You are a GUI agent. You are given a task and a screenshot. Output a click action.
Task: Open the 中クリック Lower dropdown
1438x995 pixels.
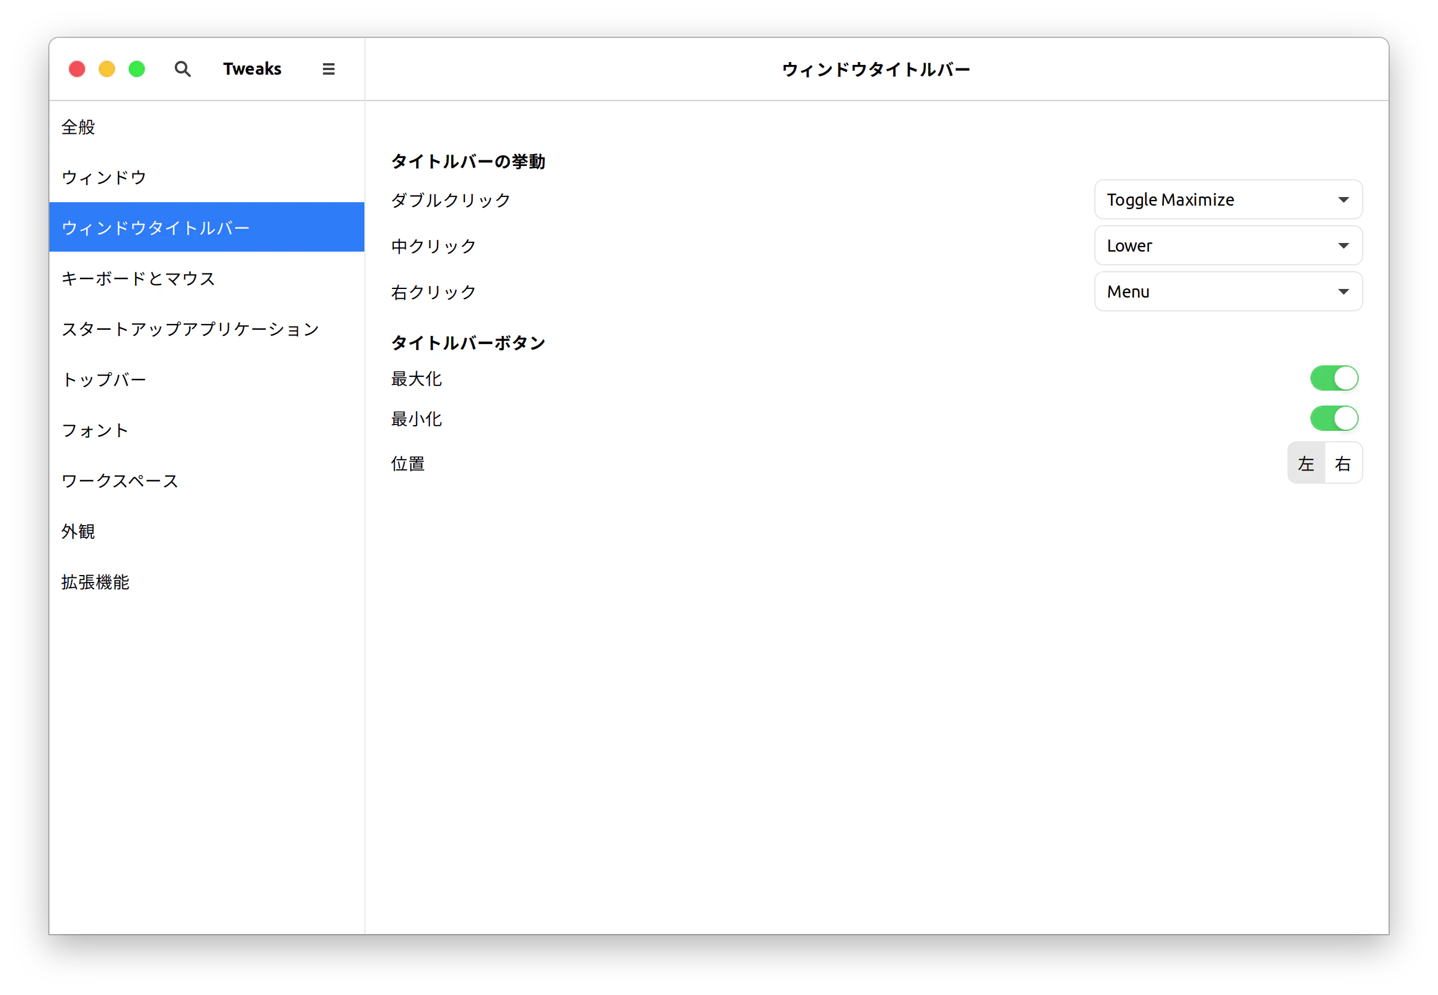[1228, 246]
